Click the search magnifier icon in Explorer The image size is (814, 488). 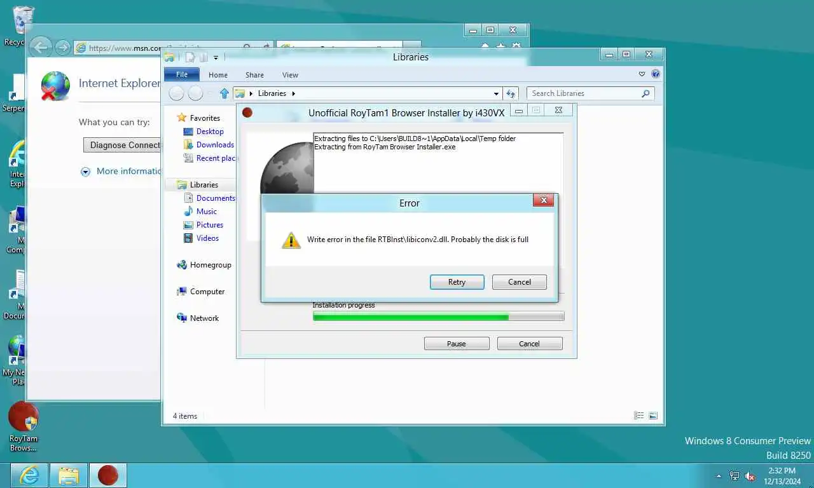click(x=646, y=93)
